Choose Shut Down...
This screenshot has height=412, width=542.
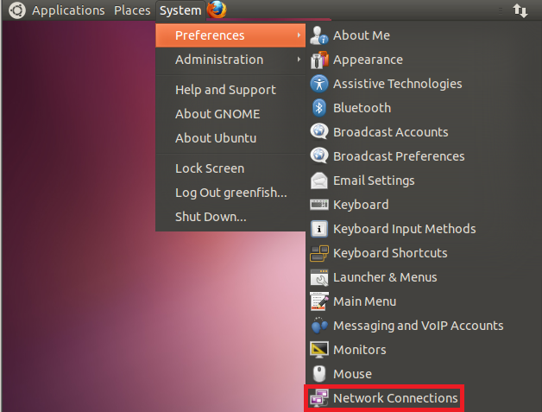point(230,217)
